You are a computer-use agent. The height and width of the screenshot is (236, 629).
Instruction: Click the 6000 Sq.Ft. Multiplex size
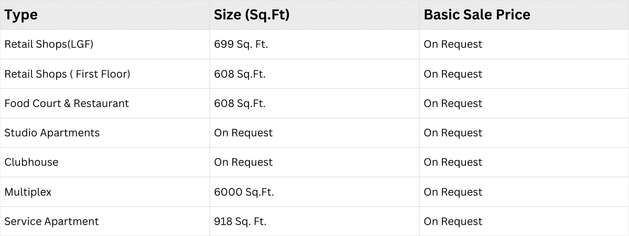244,192
